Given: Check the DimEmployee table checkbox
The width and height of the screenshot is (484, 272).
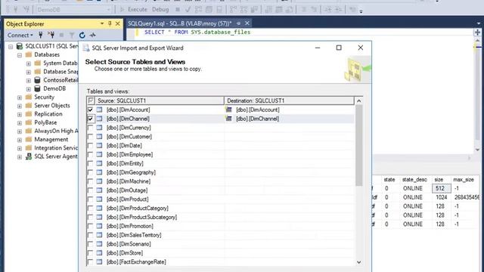Looking at the screenshot, I should click(x=90, y=154).
